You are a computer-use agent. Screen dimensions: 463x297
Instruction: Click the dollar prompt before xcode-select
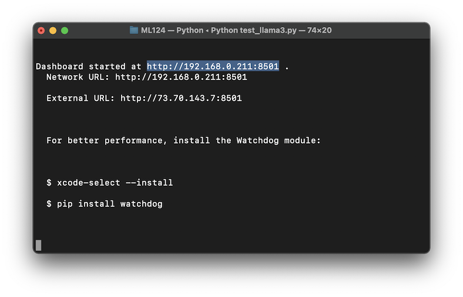click(49, 183)
